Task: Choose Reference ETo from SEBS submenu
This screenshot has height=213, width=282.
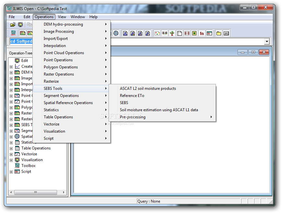Action: [x=162, y=96]
